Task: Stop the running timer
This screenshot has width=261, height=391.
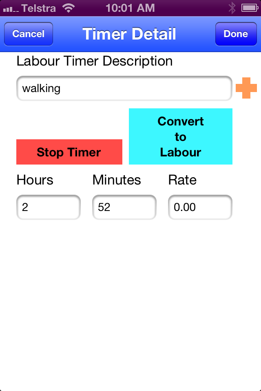Action: point(69,152)
